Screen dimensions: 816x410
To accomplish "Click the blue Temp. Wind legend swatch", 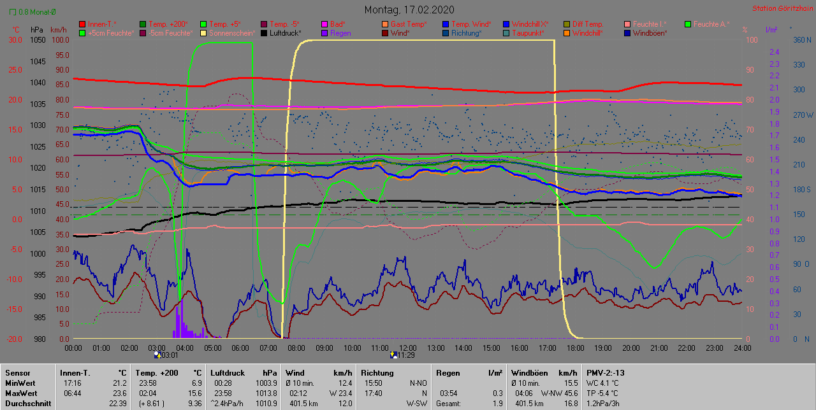I will point(445,24).
